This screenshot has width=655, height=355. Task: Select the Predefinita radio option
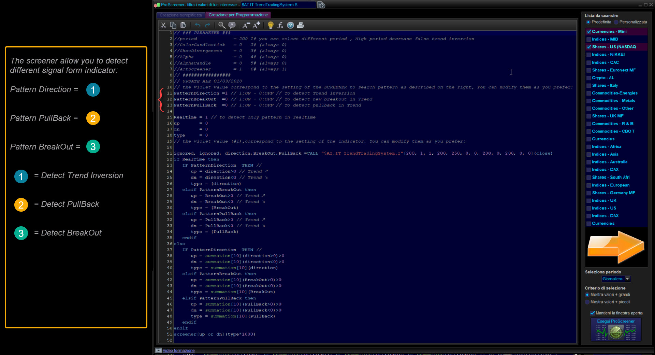[x=588, y=22]
